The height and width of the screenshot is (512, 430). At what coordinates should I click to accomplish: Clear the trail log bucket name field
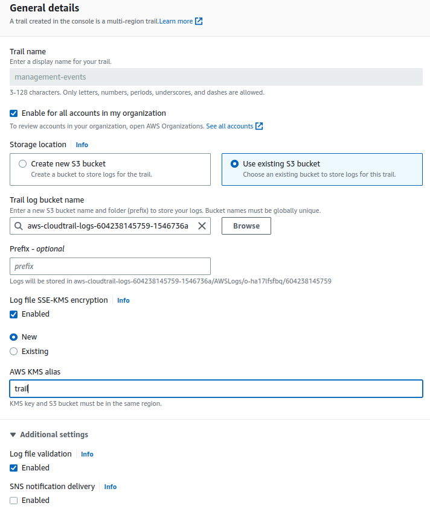coord(202,226)
